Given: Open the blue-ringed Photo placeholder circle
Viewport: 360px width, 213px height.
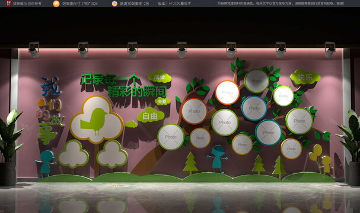Looking at the screenshot, I should click(254, 108).
